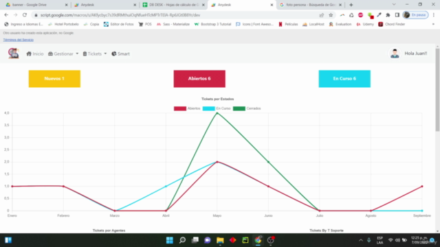Open the Peliculas Netflix bookmark
Viewport: 440px width, 247px height.
click(x=288, y=25)
